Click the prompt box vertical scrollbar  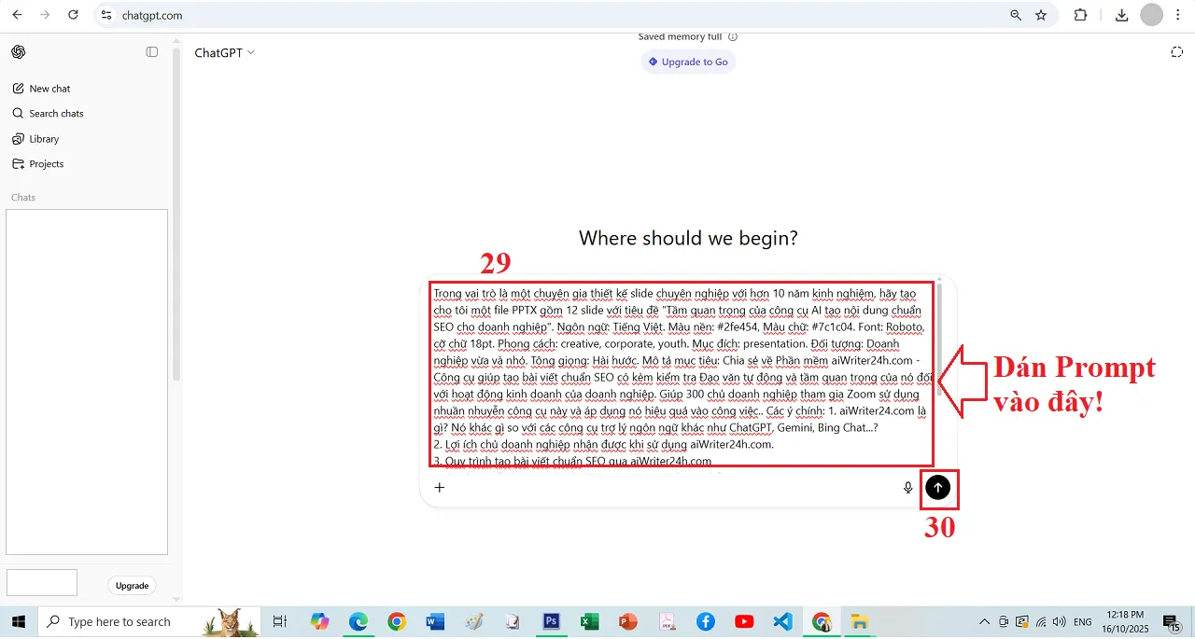(x=939, y=317)
